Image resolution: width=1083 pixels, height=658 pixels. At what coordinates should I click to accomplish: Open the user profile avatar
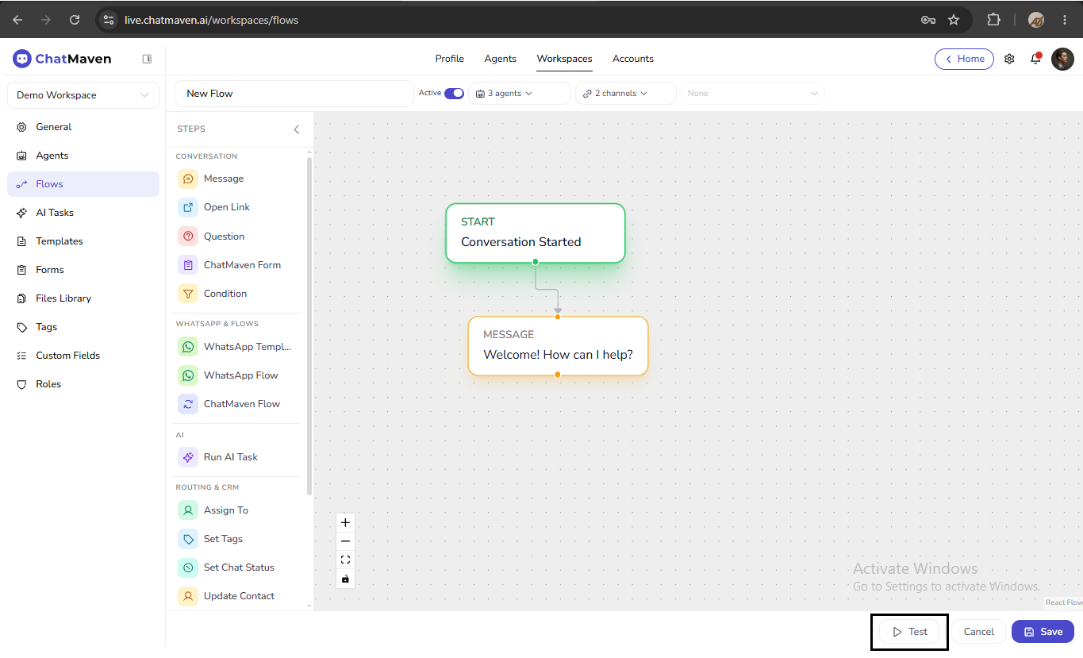pyautogui.click(x=1062, y=59)
